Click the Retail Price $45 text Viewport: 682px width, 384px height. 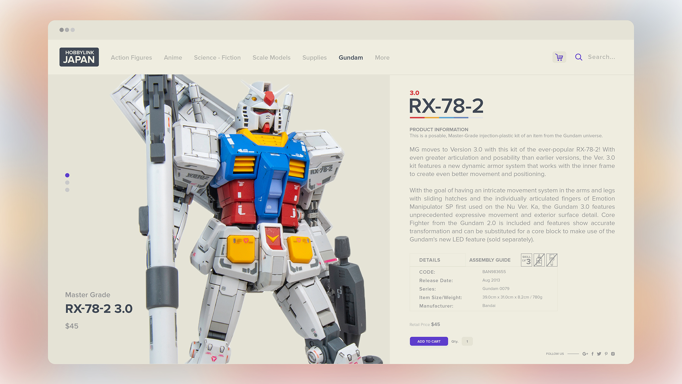point(425,324)
